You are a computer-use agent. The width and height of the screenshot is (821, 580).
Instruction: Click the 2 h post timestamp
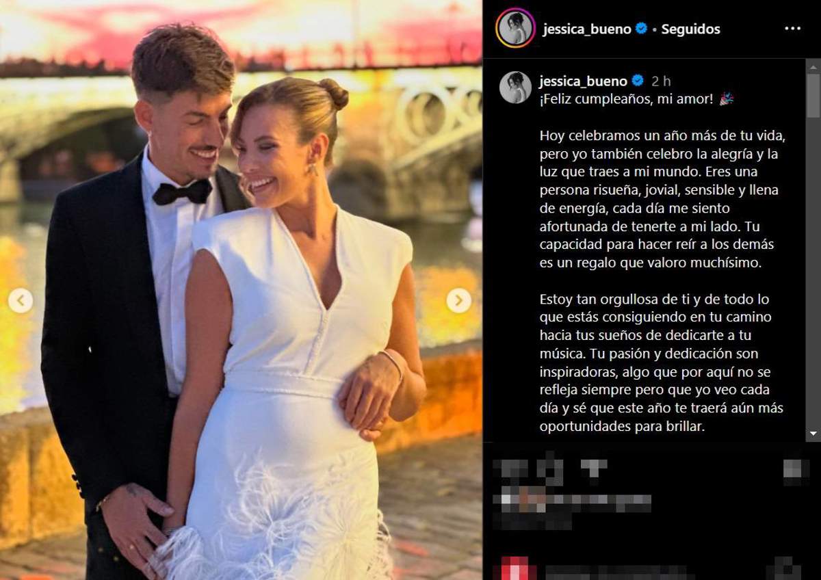[661, 81]
